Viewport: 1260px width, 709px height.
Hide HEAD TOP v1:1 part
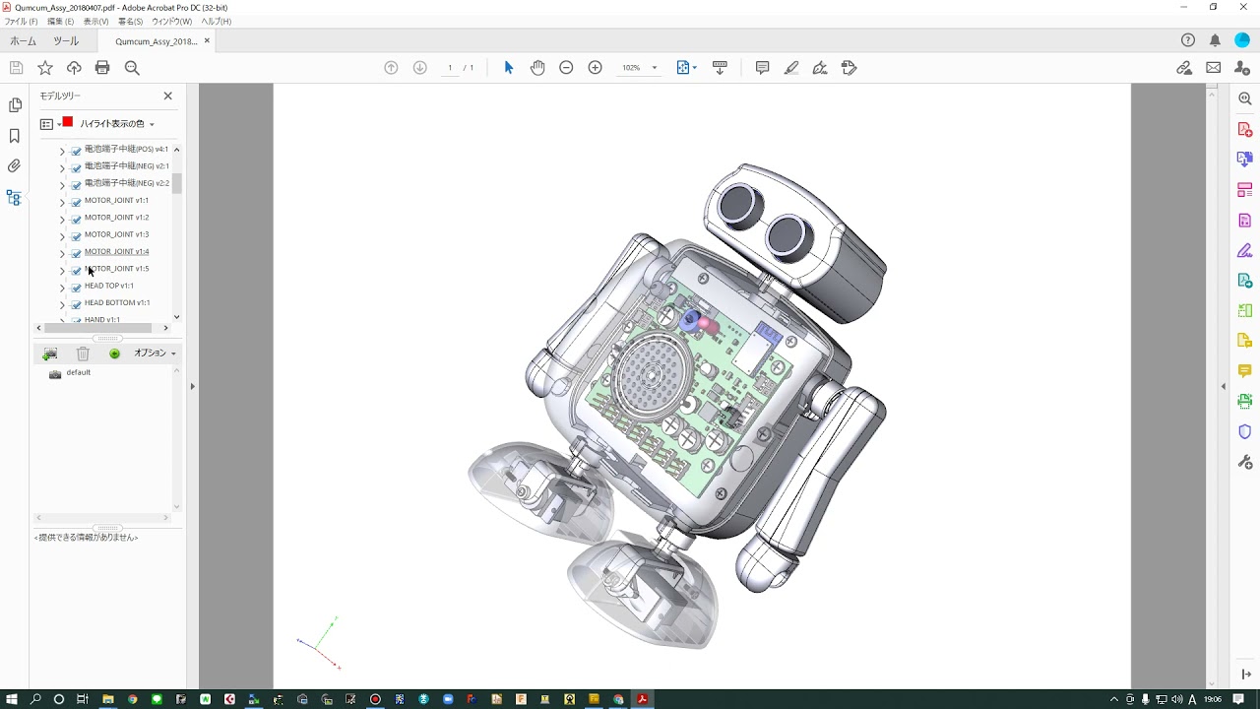tap(76, 287)
